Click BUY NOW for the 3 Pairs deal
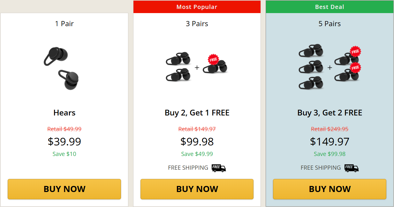Viewport: 394px width, 207px height. pos(197,189)
